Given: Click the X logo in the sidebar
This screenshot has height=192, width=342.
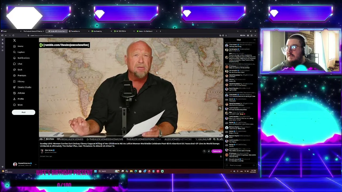Looking at the screenshot, I should (14, 40).
